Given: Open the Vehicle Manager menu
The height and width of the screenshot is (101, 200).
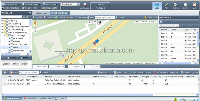Looking at the screenshot, I should [31, 4].
